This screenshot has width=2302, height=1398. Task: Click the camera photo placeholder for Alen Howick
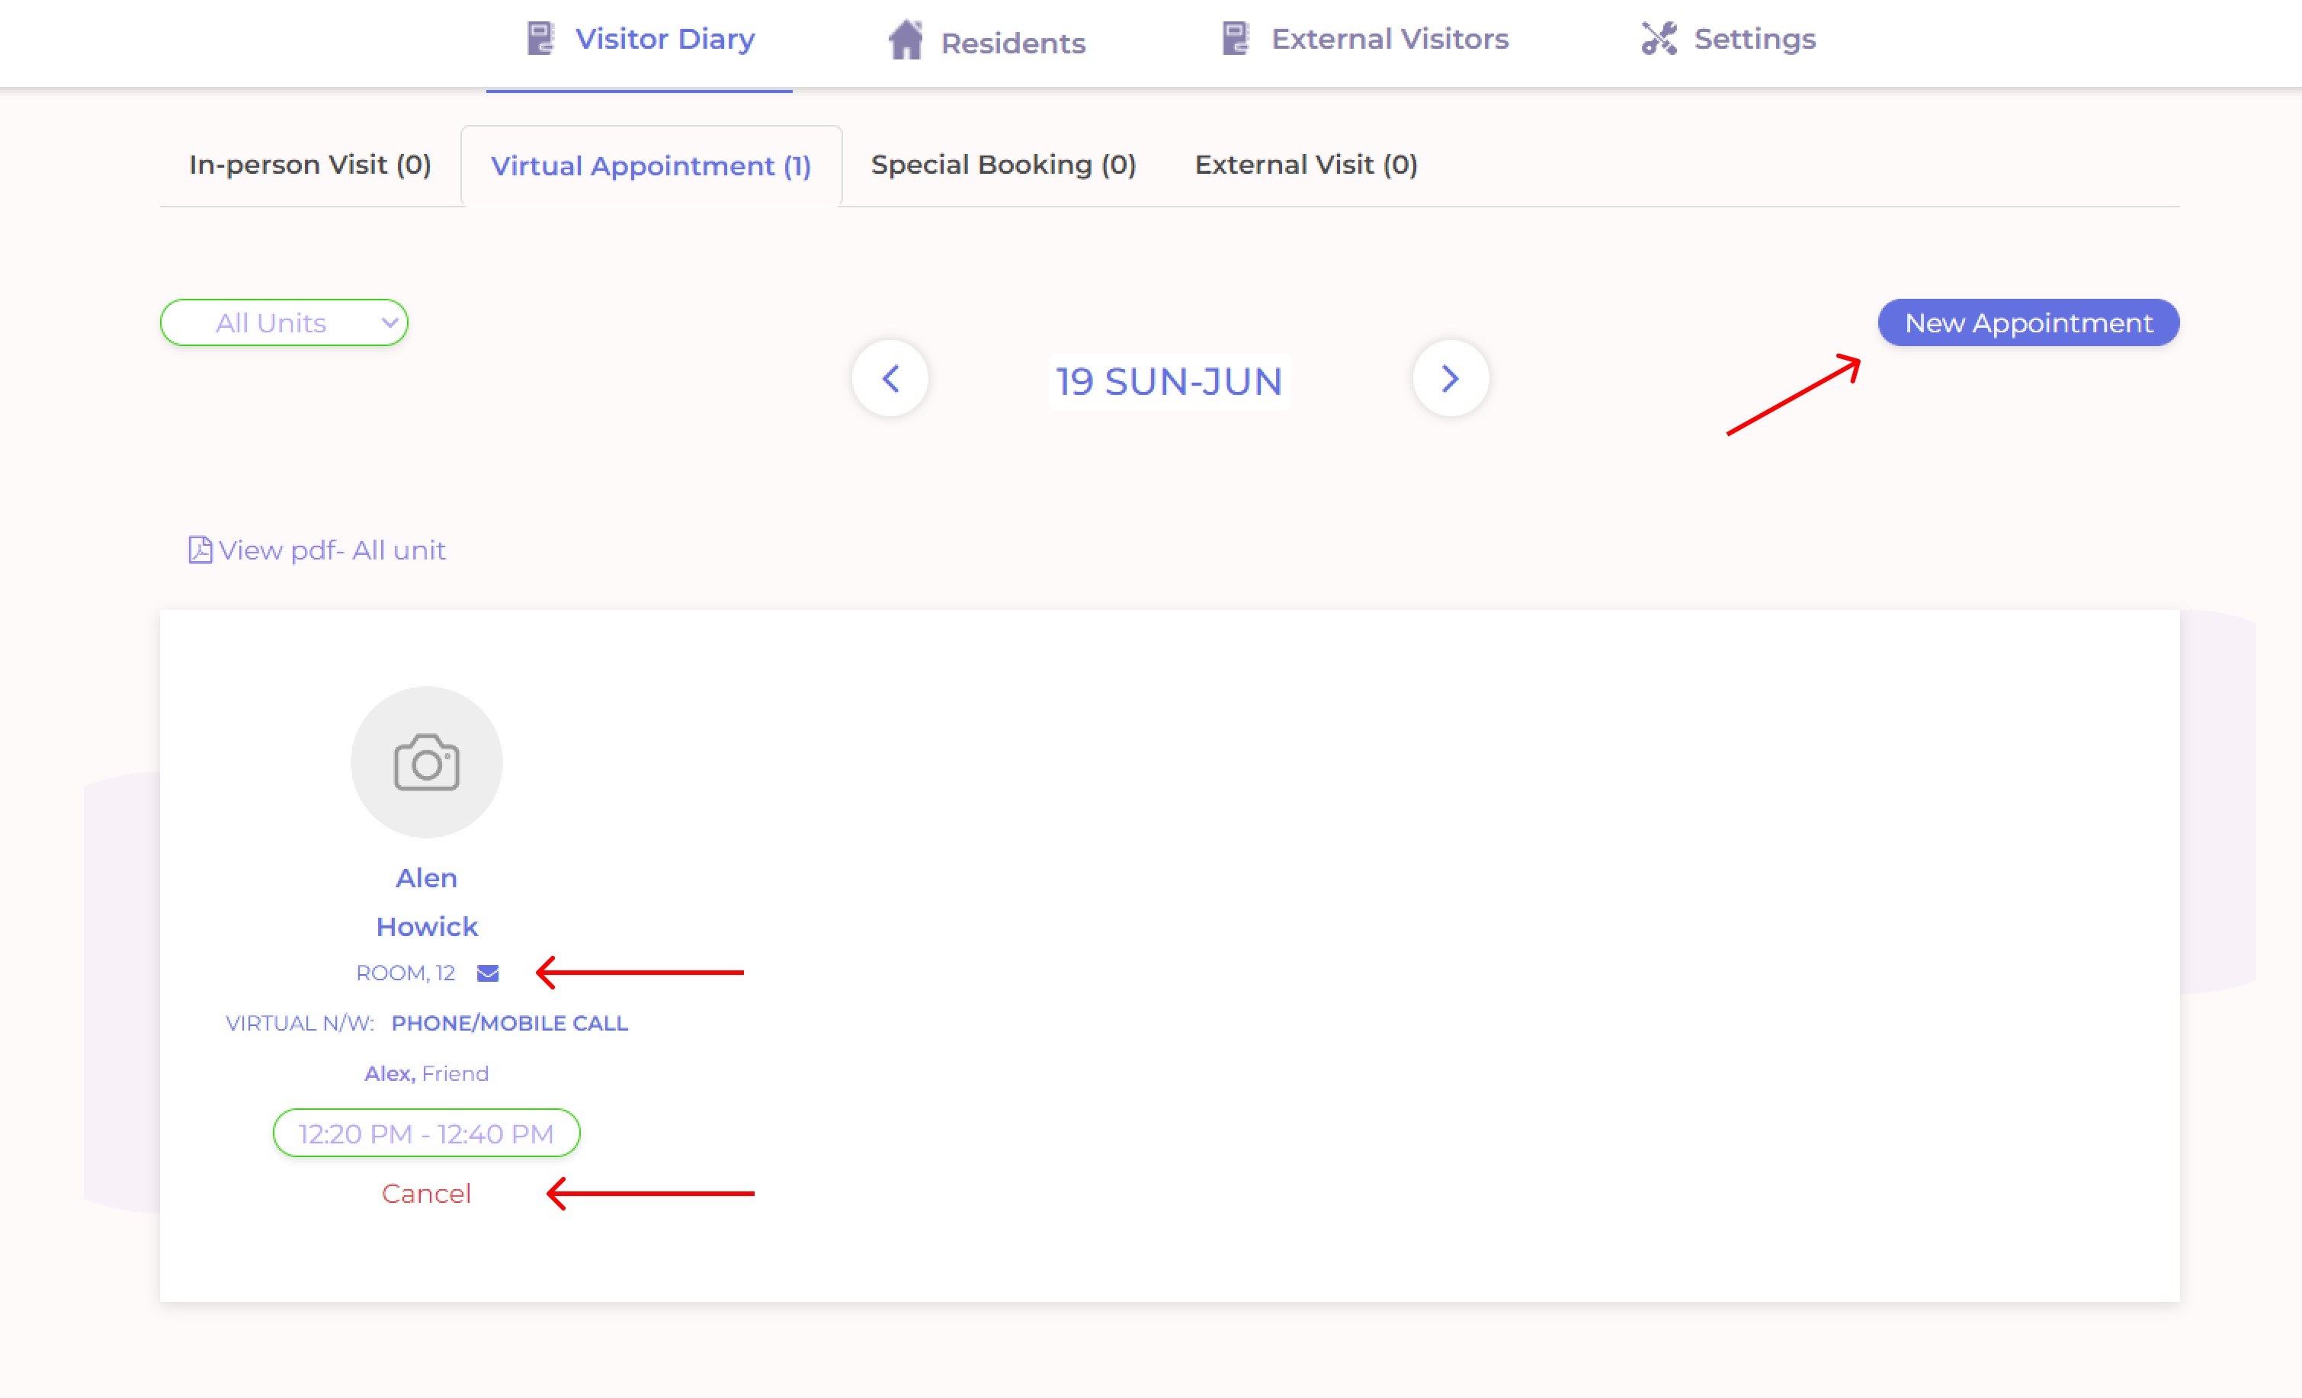(426, 762)
